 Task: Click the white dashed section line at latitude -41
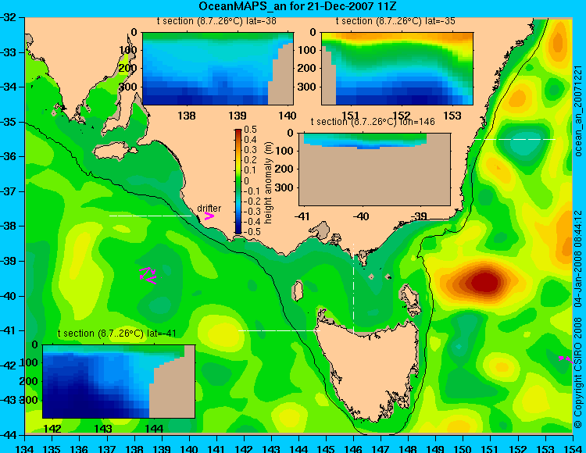279,330
